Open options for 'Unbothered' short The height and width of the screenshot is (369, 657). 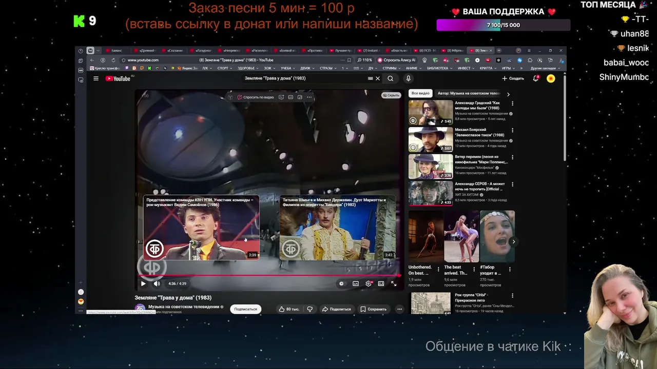(438, 269)
